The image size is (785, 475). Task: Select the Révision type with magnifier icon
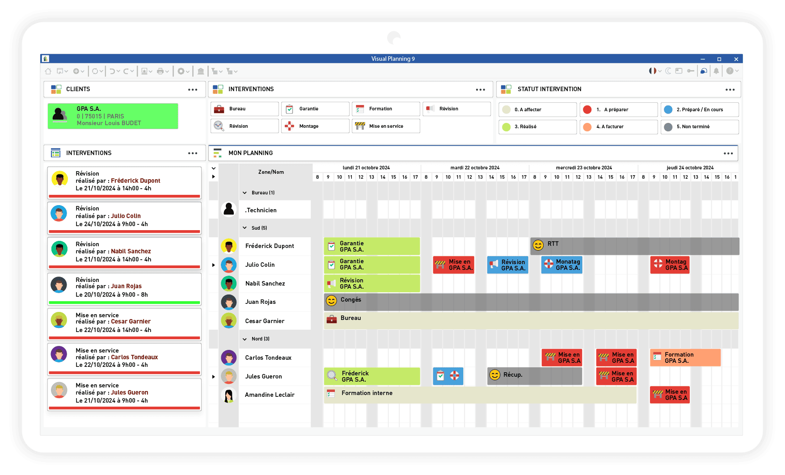pos(245,126)
